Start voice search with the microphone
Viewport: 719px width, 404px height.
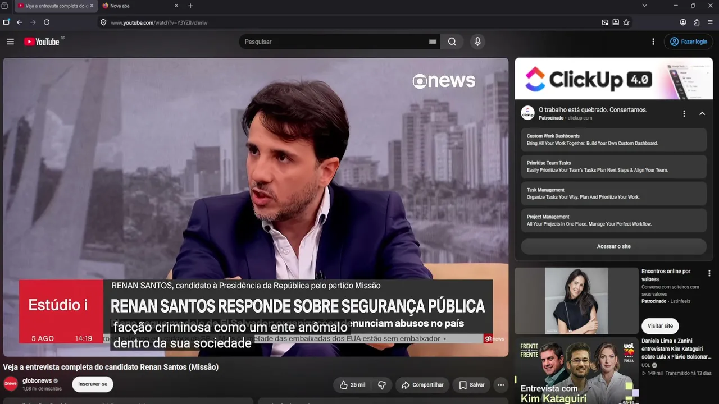(x=477, y=42)
